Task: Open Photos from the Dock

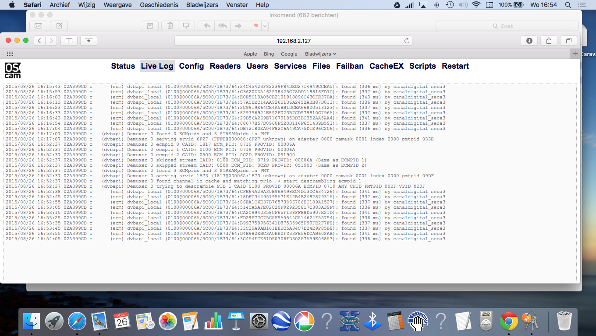Action: click(x=167, y=322)
